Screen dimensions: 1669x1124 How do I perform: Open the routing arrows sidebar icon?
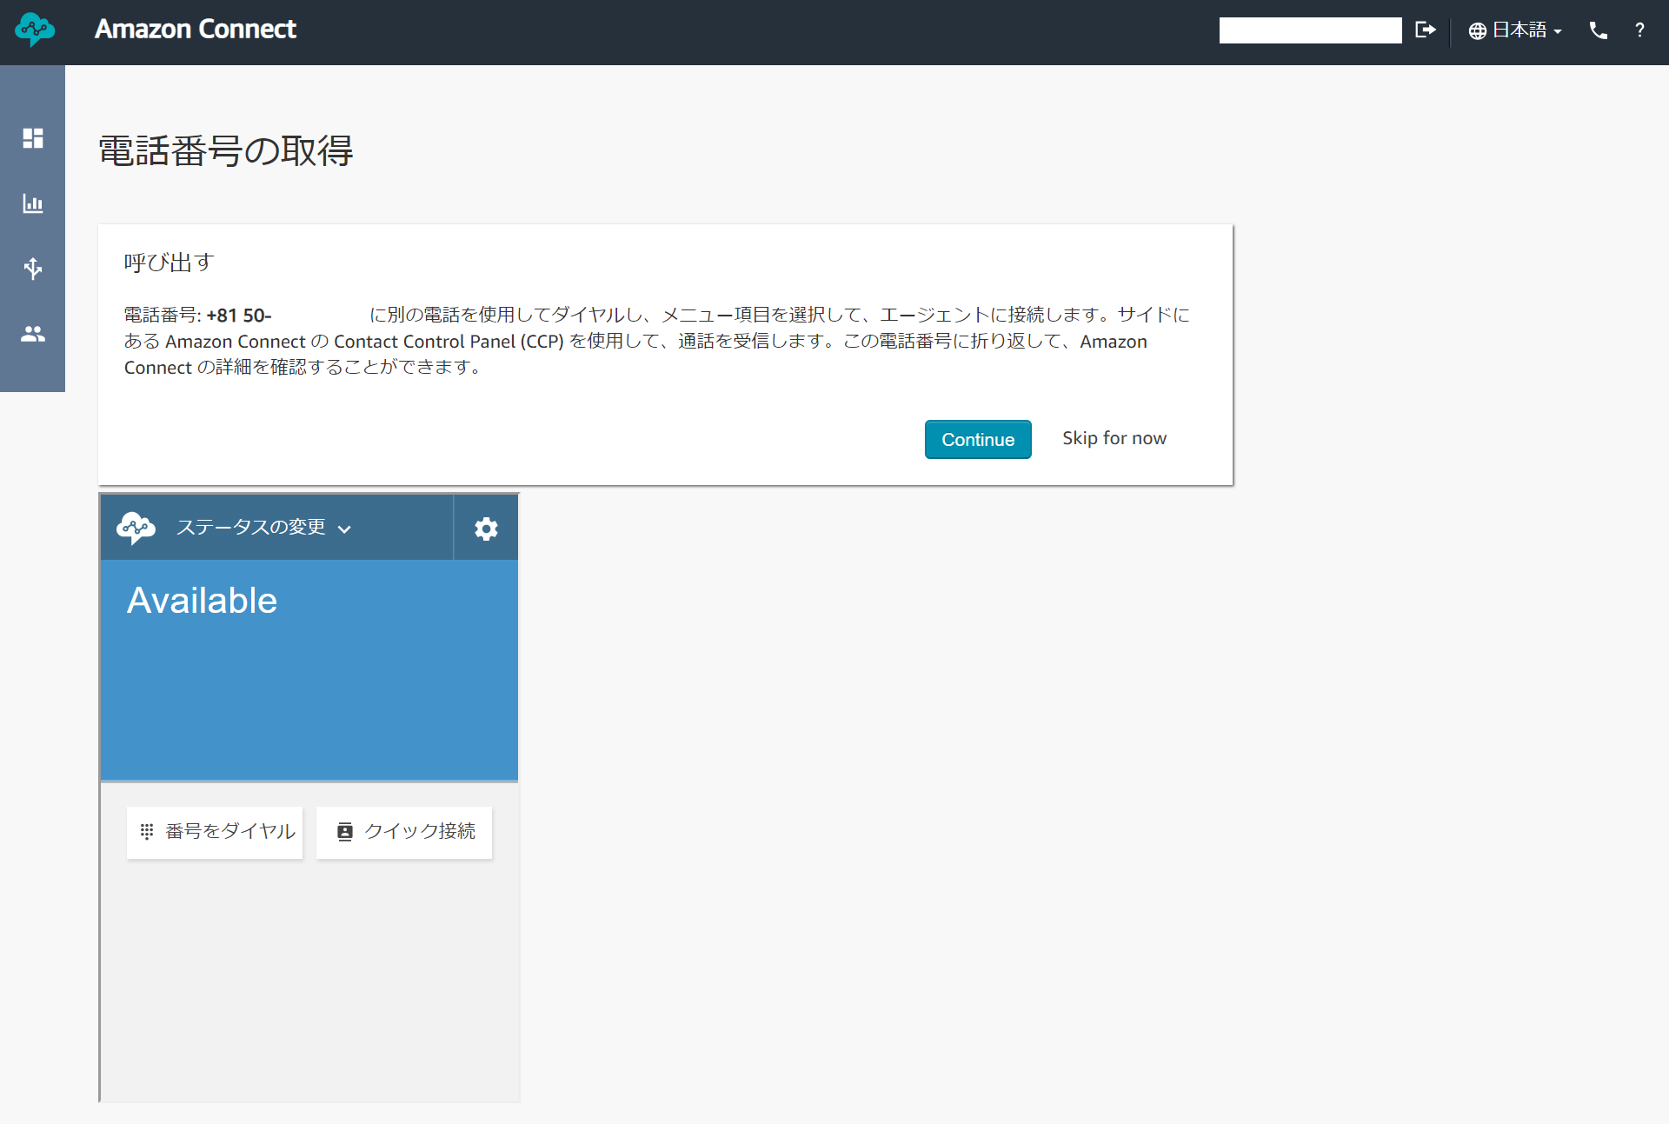[33, 269]
